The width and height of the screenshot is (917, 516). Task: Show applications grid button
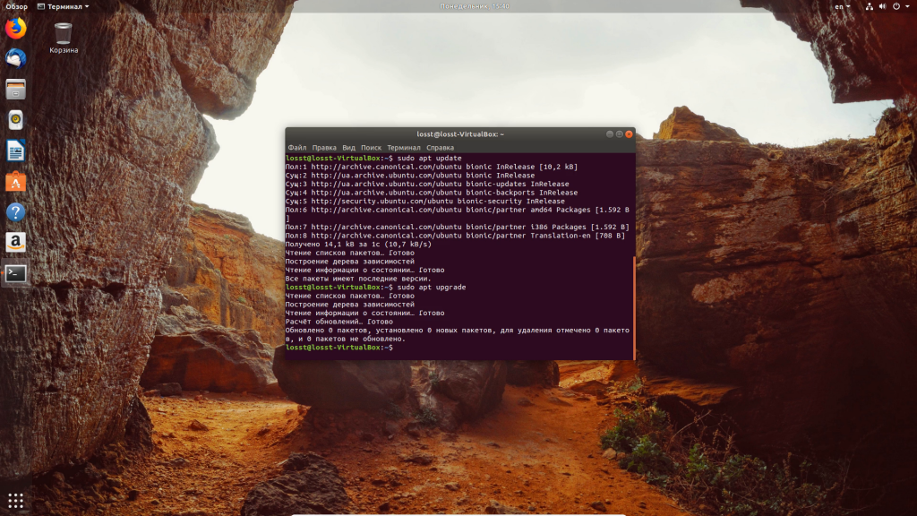(16, 500)
